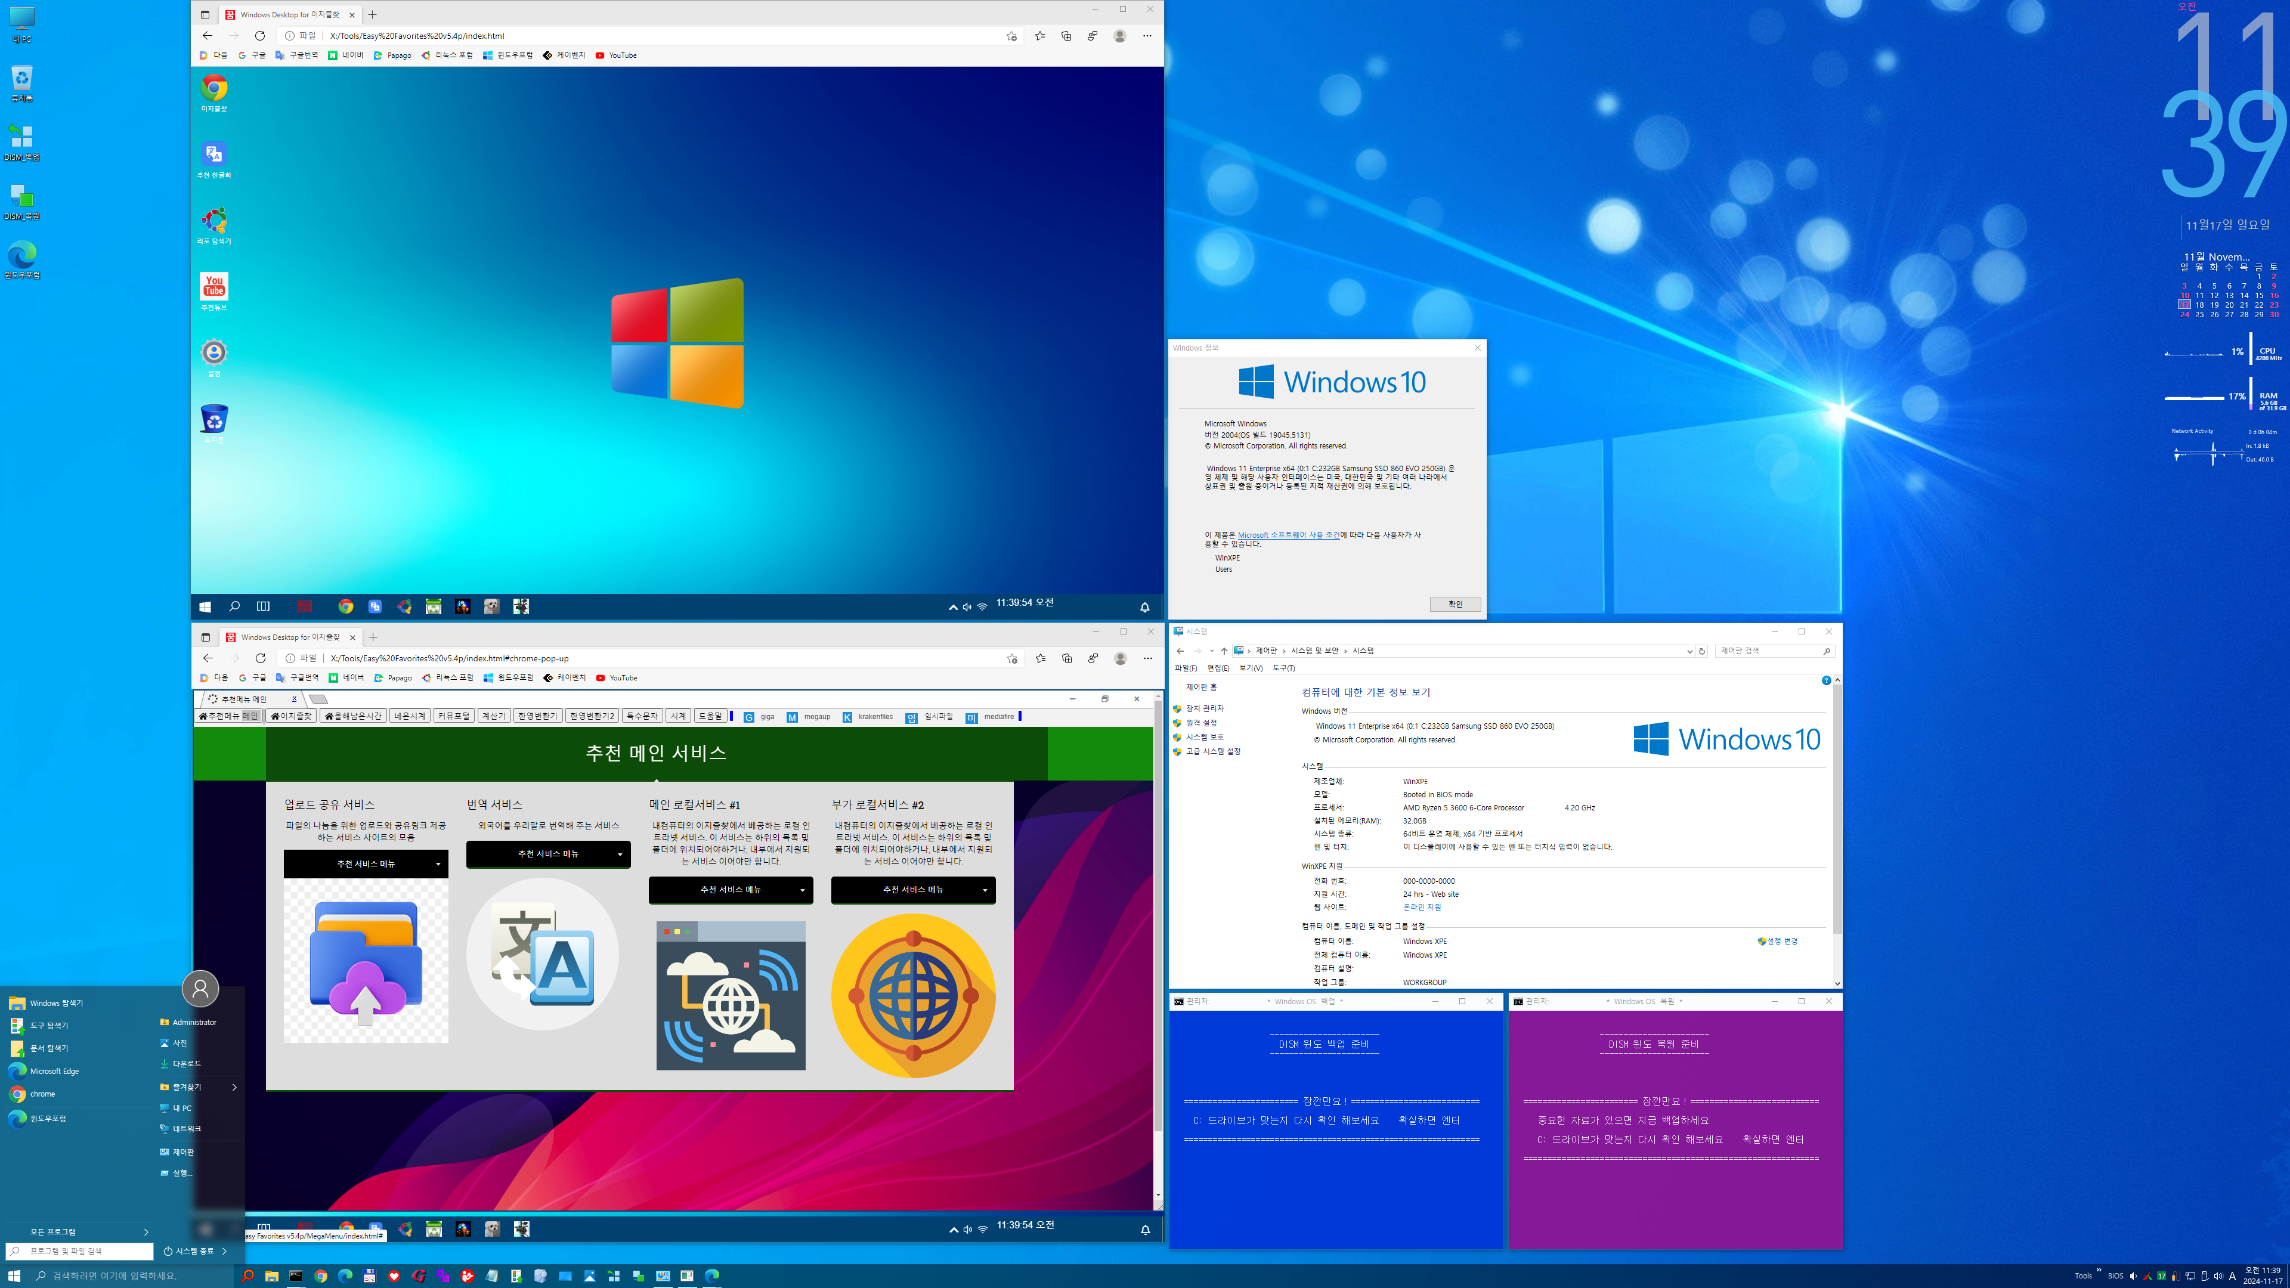2290x1288 pixels.
Task: Click 확인 button in Windows 정보 dialog
Action: click(x=1455, y=605)
